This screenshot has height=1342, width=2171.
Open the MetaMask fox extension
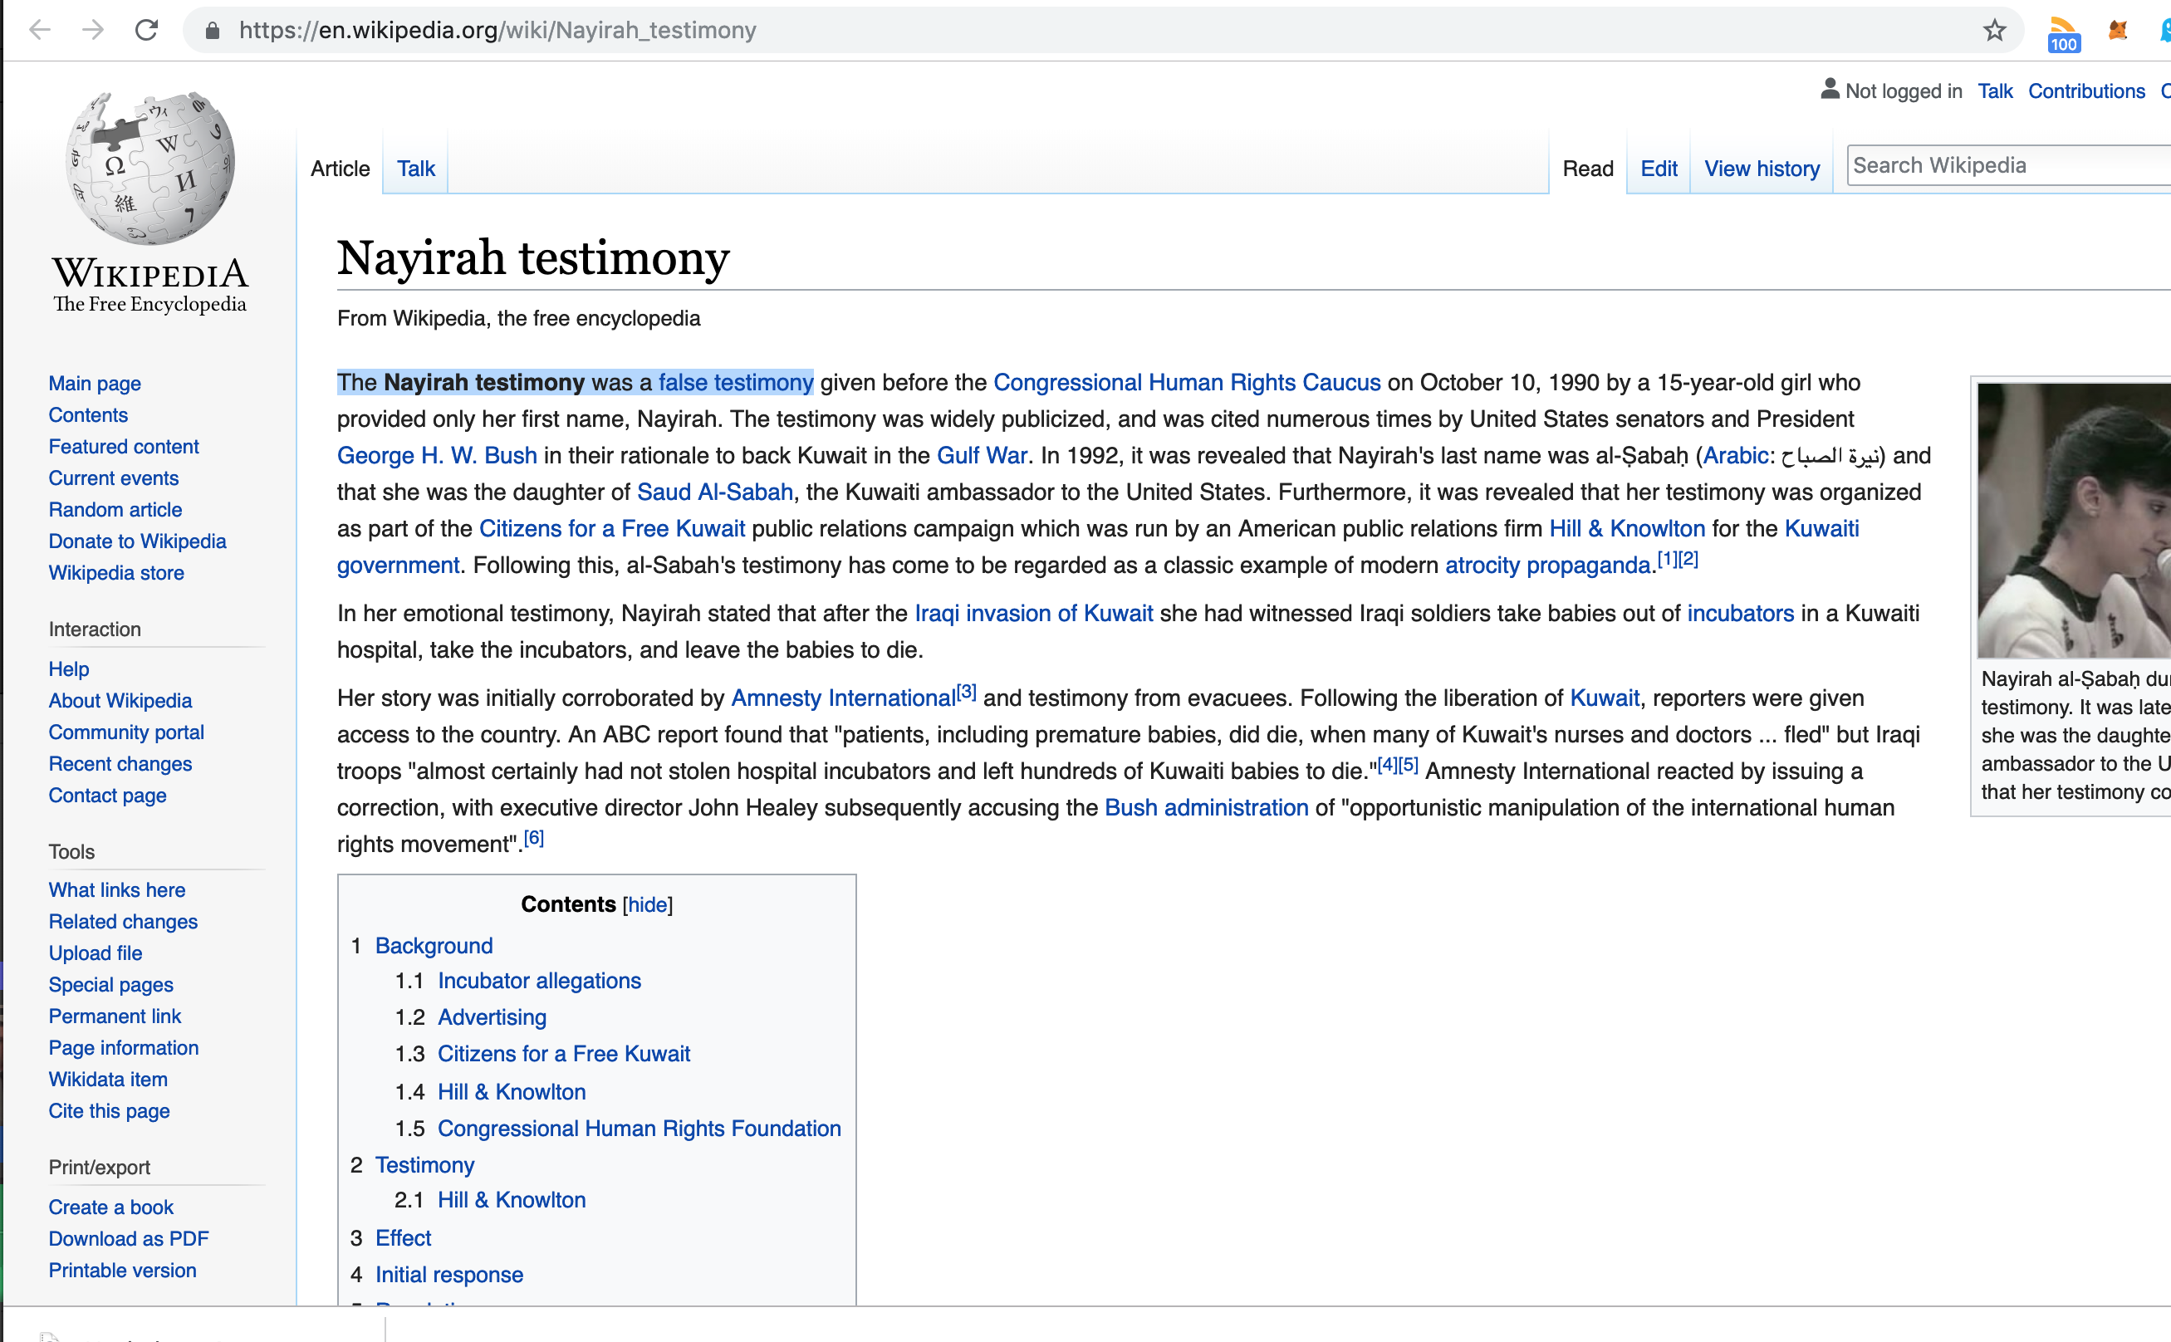pyautogui.click(x=2118, y=30)
